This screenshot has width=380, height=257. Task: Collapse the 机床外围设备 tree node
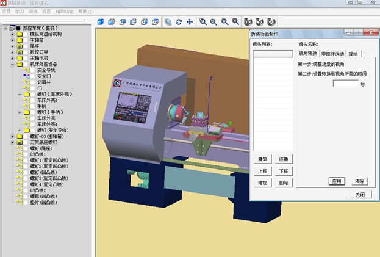12,64
